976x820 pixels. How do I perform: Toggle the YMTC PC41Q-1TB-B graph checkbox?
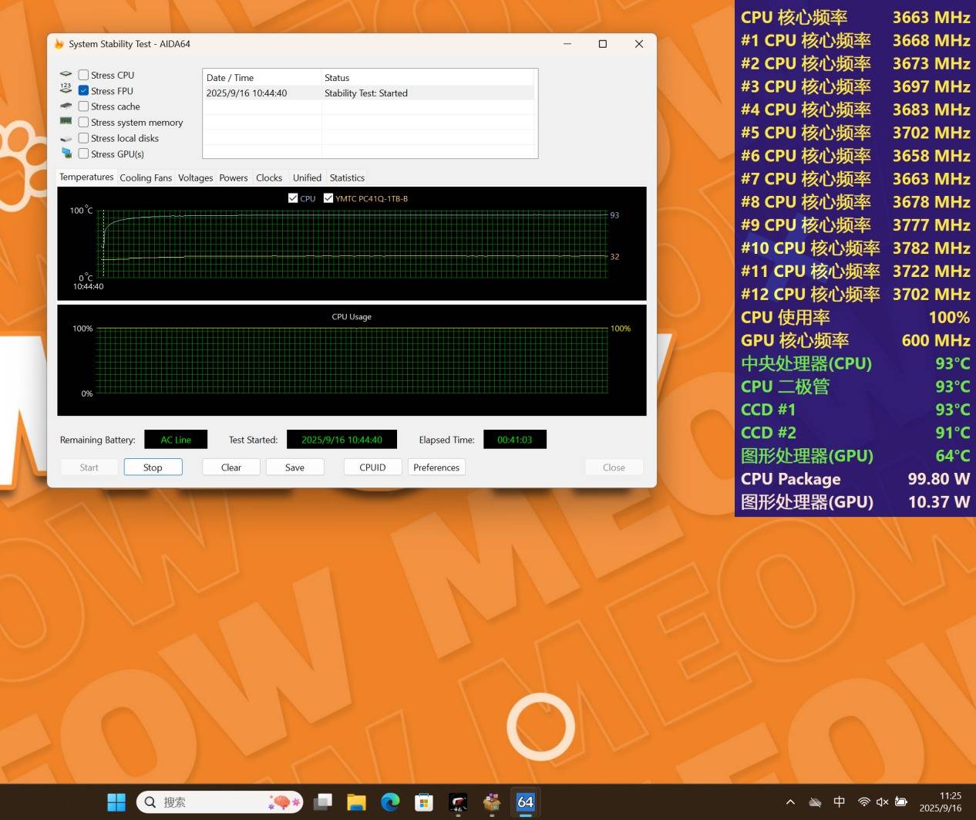point(328,198)
